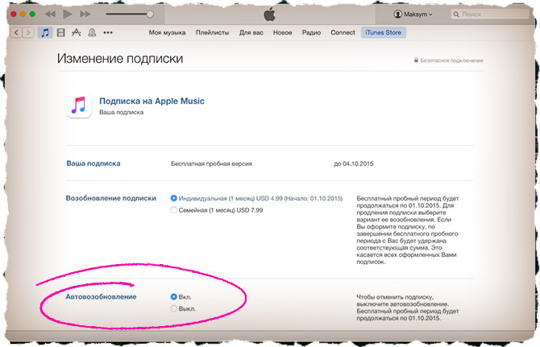Adjust the volume slider knob
The height and width of the screenshot is (347, 540).
[x=150, y=14]
